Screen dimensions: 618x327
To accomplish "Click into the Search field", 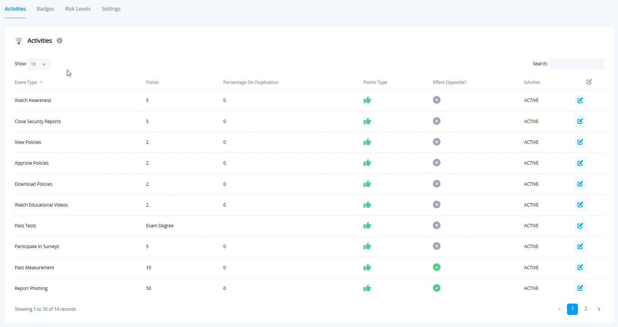I will (x=577, y=64).
